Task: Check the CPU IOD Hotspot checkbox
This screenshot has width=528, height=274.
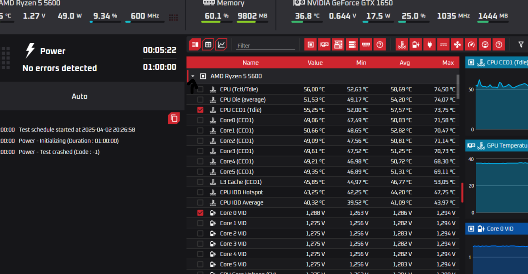Action: 201,192
